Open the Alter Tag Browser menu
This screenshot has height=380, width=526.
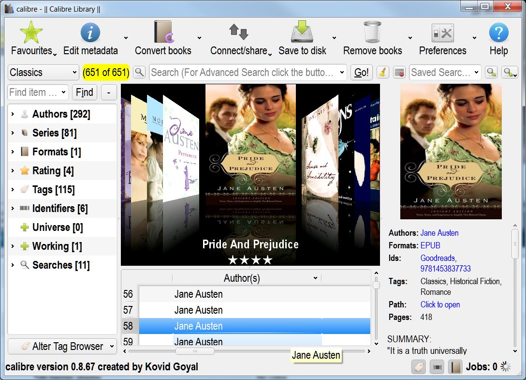point(62,347)
